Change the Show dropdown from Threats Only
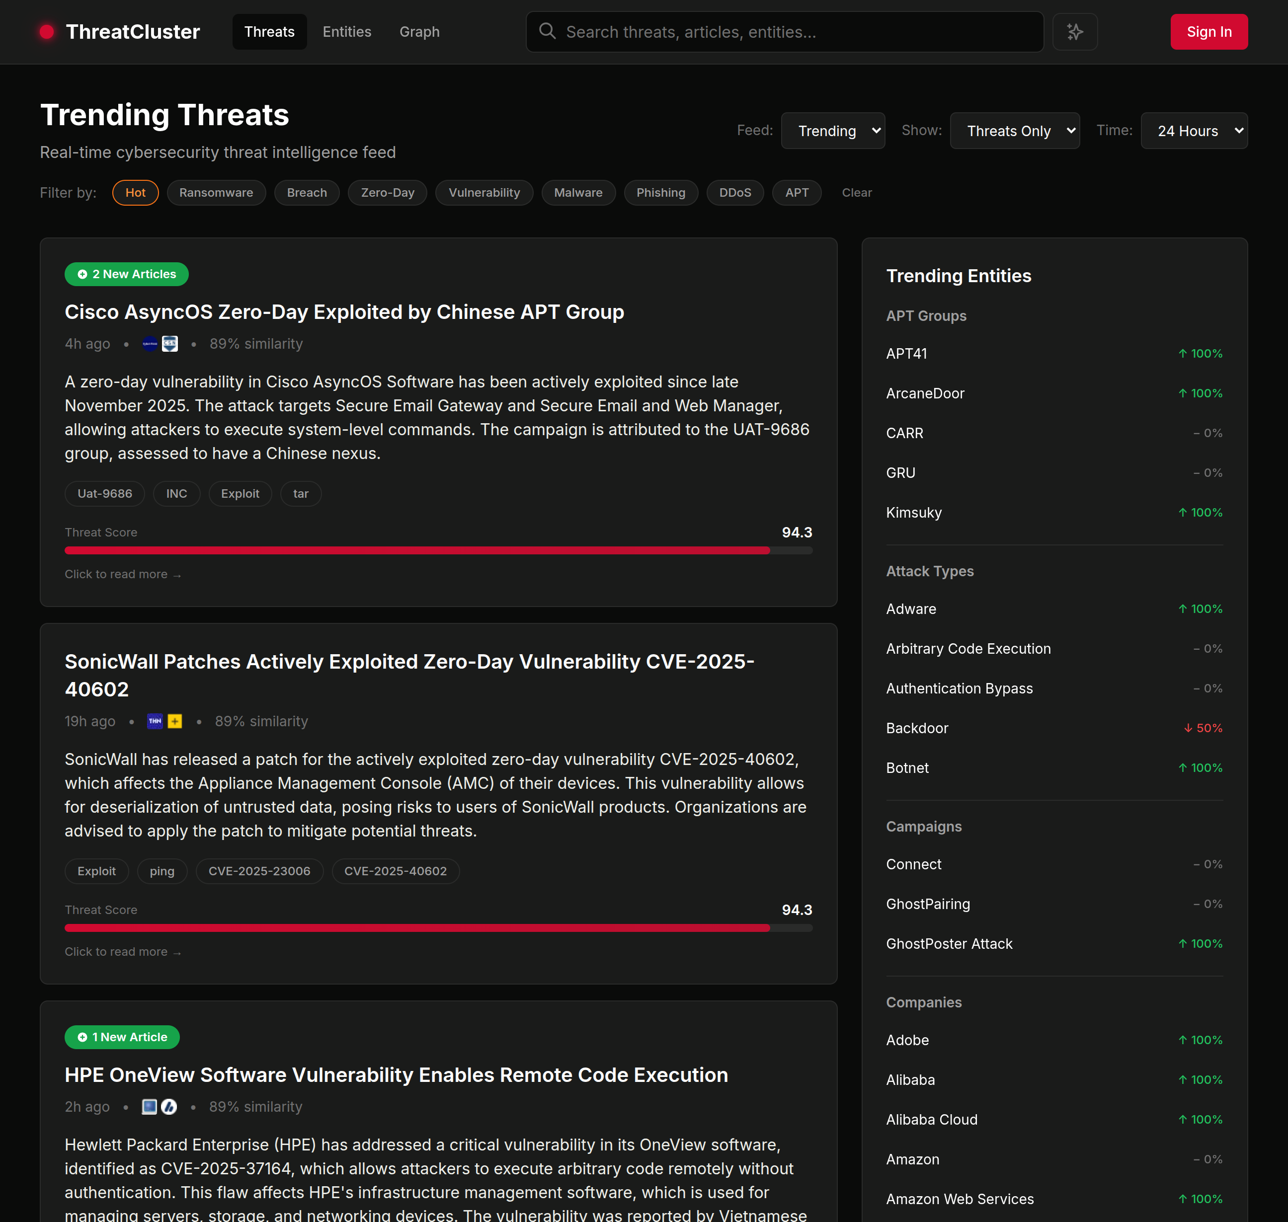This screenshot has height=1222, width=1288. [x=1014, y=130]
